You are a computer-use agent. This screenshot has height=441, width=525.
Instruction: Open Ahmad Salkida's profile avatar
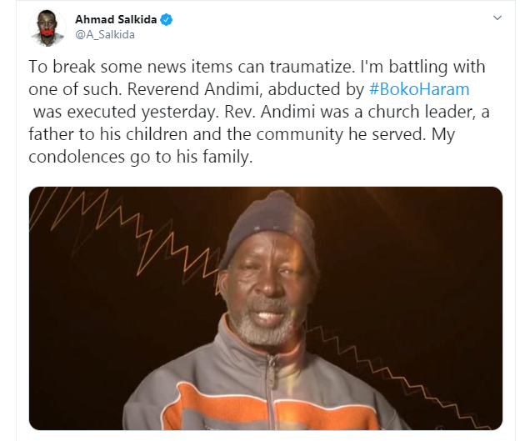[x=47, y=28]
